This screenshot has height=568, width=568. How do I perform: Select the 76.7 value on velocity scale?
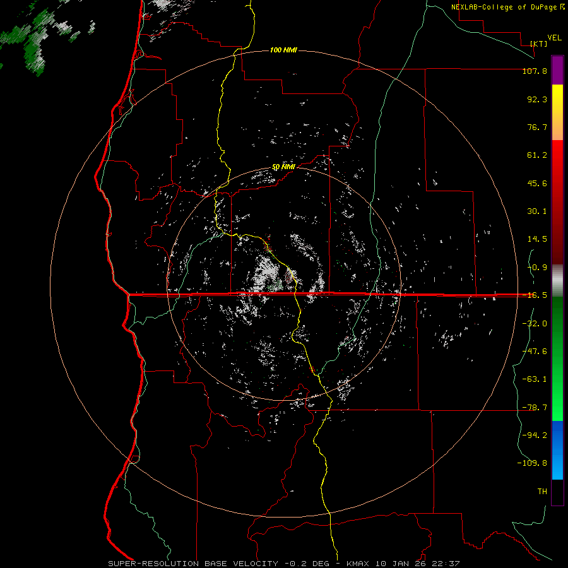click(537, 127)
